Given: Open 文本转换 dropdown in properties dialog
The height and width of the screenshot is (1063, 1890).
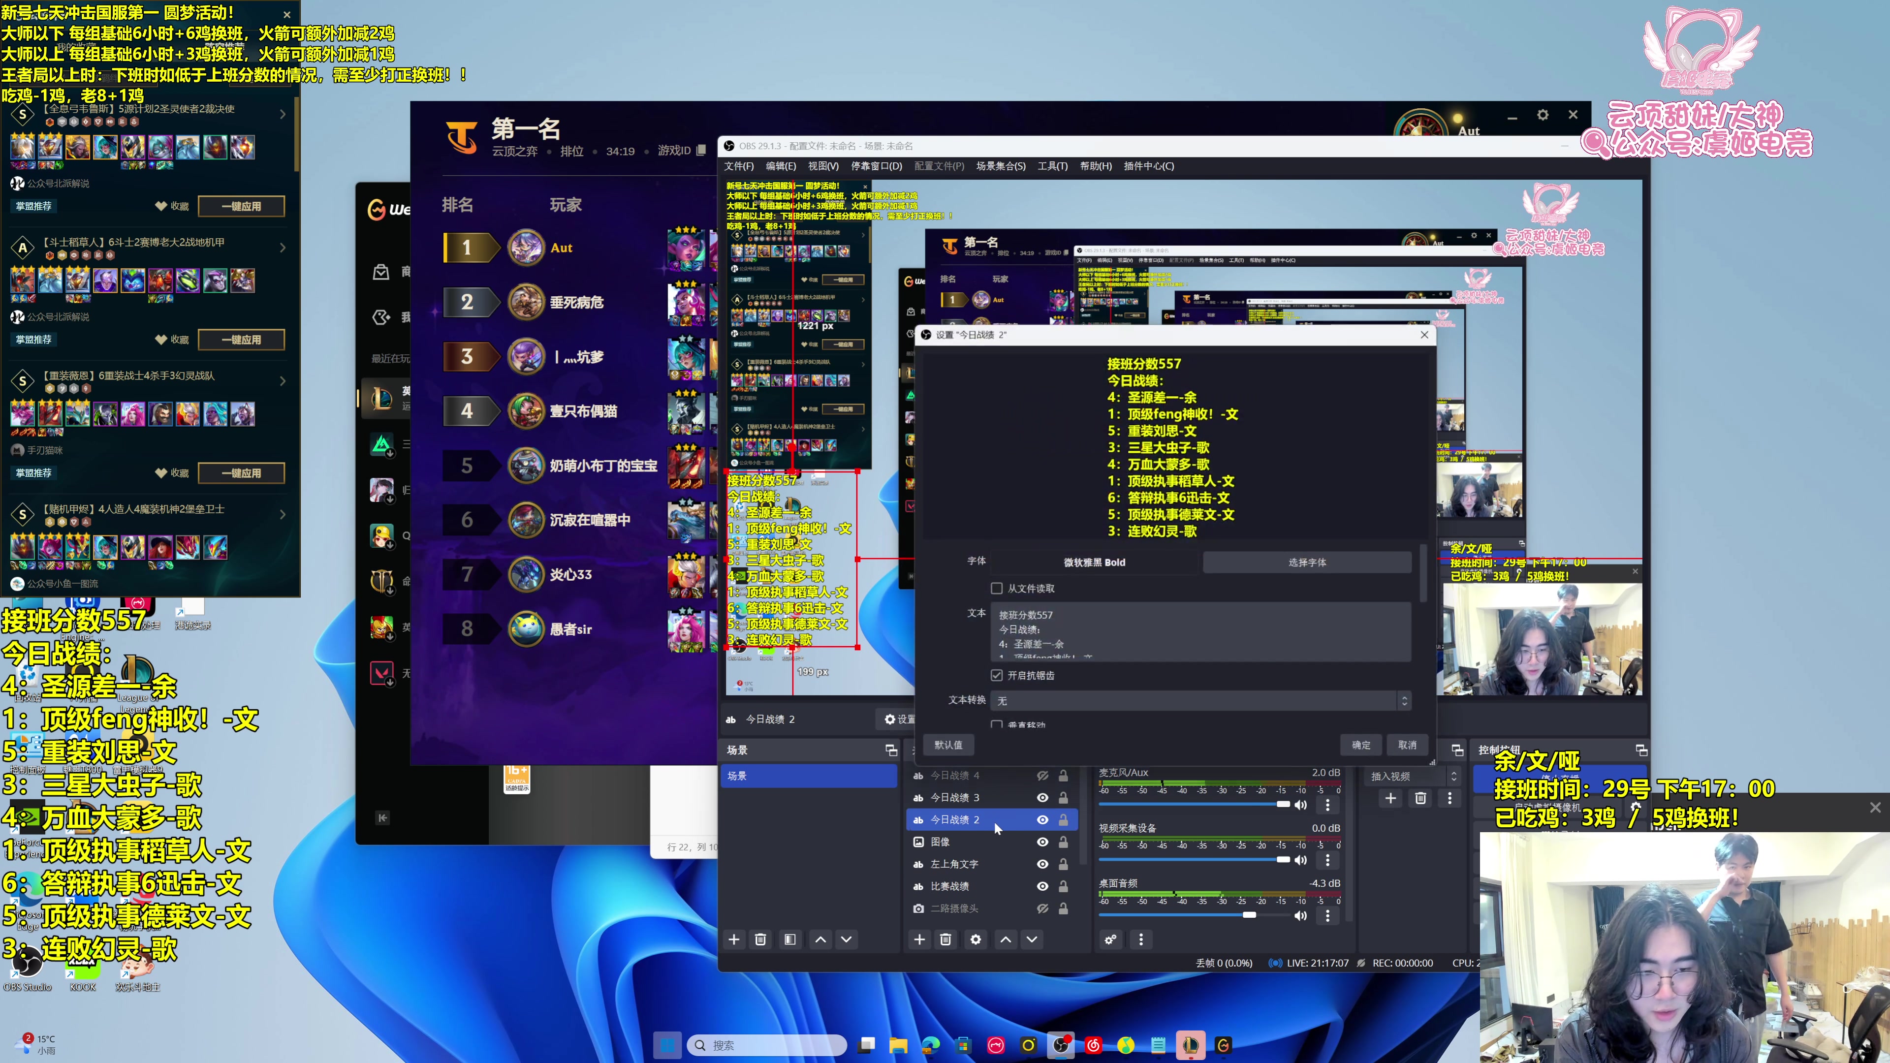Looking at the screenshot, I should (x=1201, y=701).
